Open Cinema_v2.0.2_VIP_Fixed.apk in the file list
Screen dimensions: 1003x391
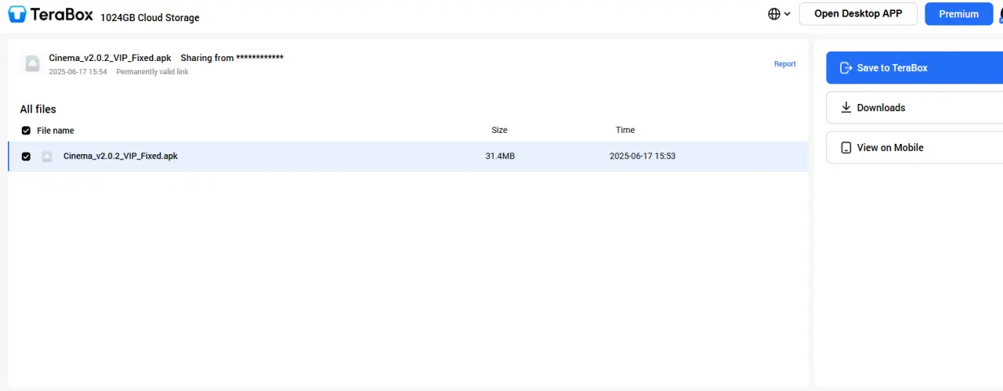click(121, 156)
